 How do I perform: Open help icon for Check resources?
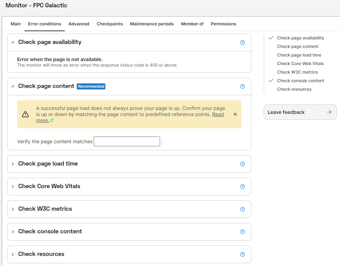coord(243,254)
